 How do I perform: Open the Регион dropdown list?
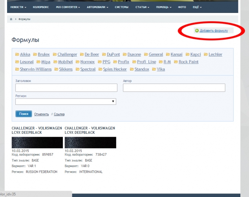pos(66,102)
